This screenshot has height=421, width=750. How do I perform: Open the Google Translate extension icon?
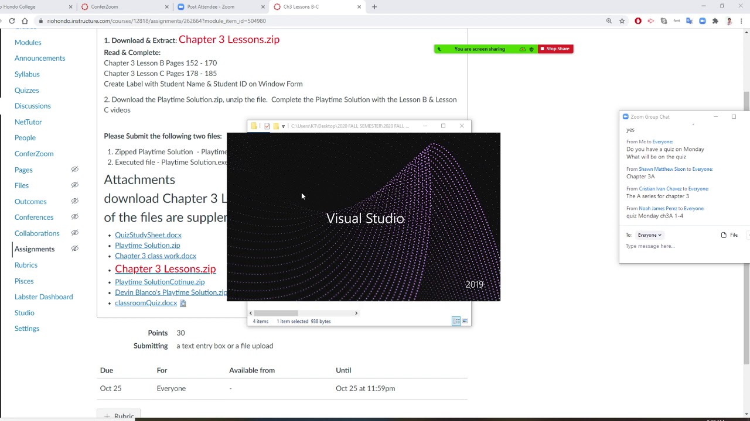689,21
